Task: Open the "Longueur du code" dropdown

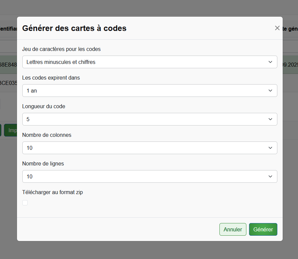Action: pos(149,119)
